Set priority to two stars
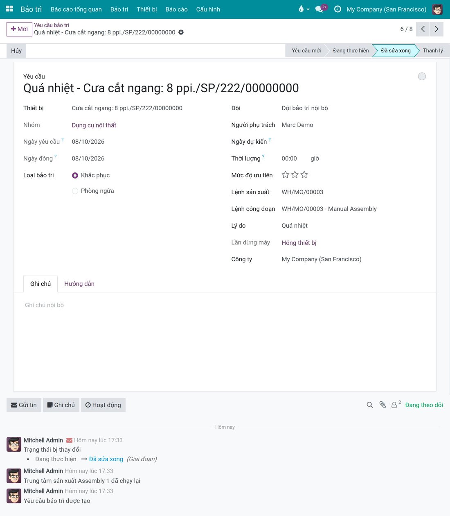 [295, 175]
